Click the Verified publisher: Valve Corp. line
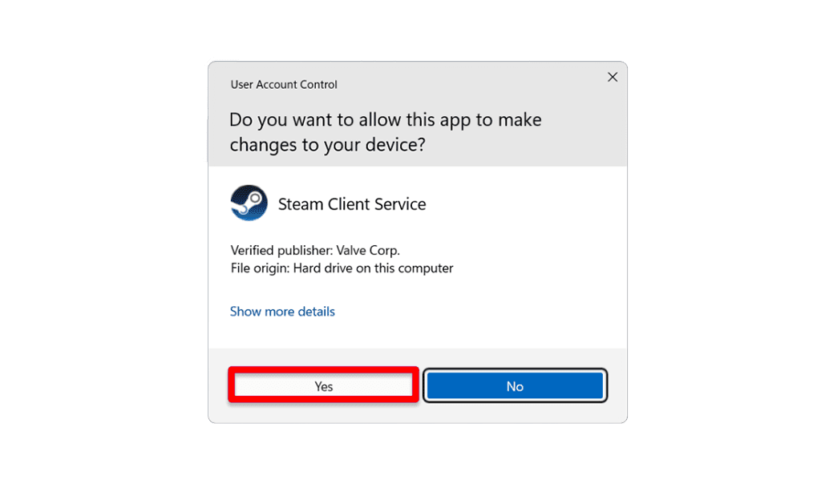 point(315,250)
